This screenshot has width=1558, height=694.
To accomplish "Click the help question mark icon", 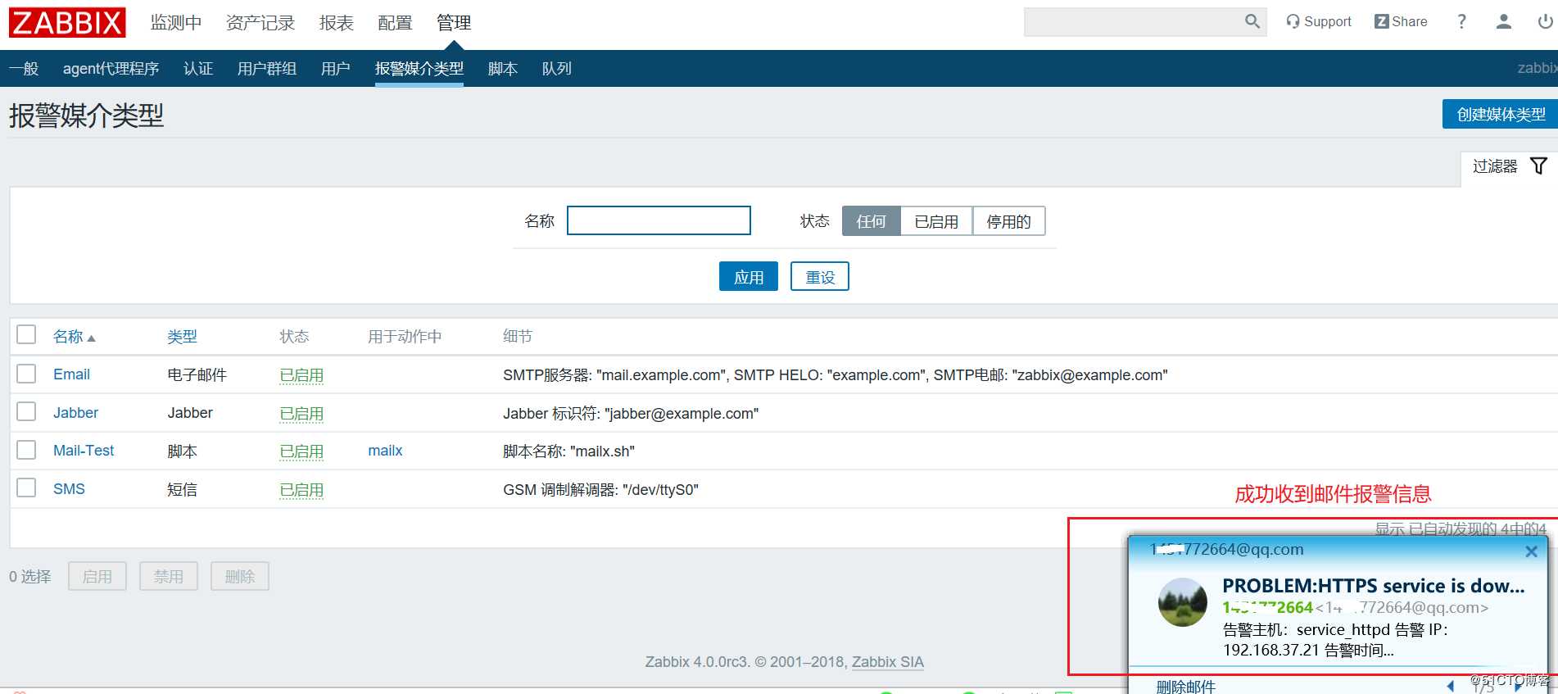I will point(1461,21).
